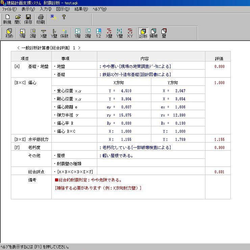Viewport: 250px width, 250px height.
Task: Open the 入力(I) menu
Action: click(46, 9)
